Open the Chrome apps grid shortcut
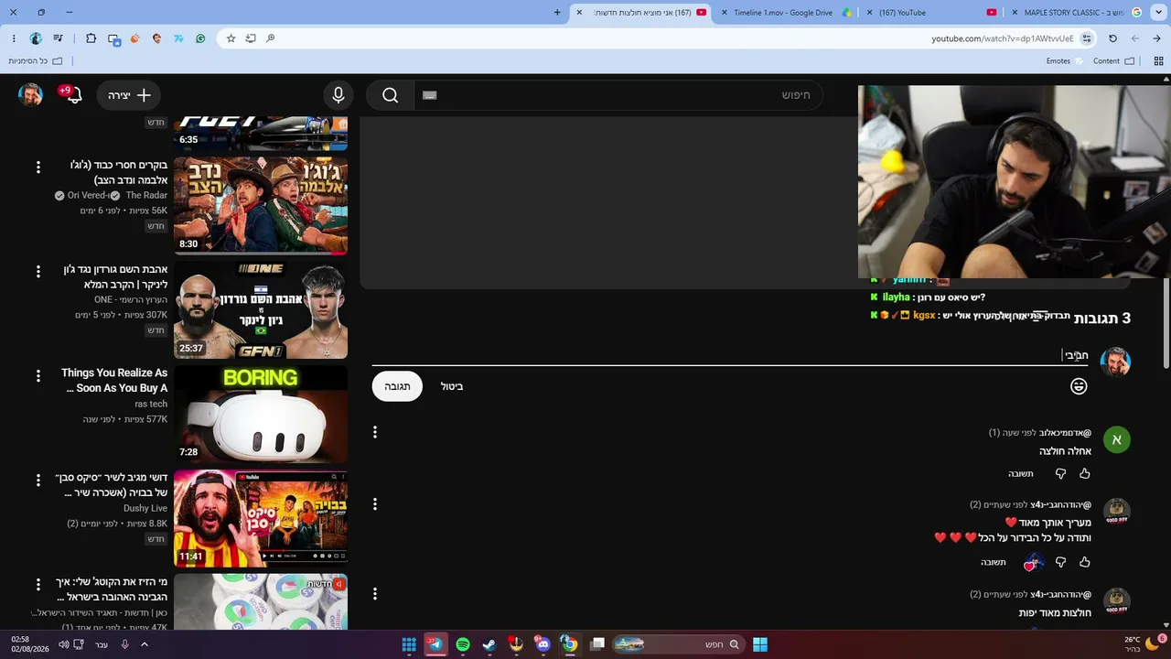Screen dimensions: 1171x659 (x=1158, y=61)
